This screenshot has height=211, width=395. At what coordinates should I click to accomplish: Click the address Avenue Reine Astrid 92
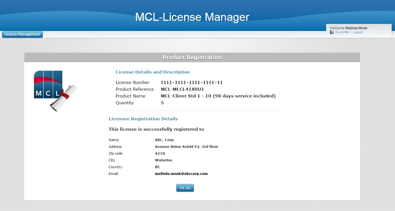point(186,147)
